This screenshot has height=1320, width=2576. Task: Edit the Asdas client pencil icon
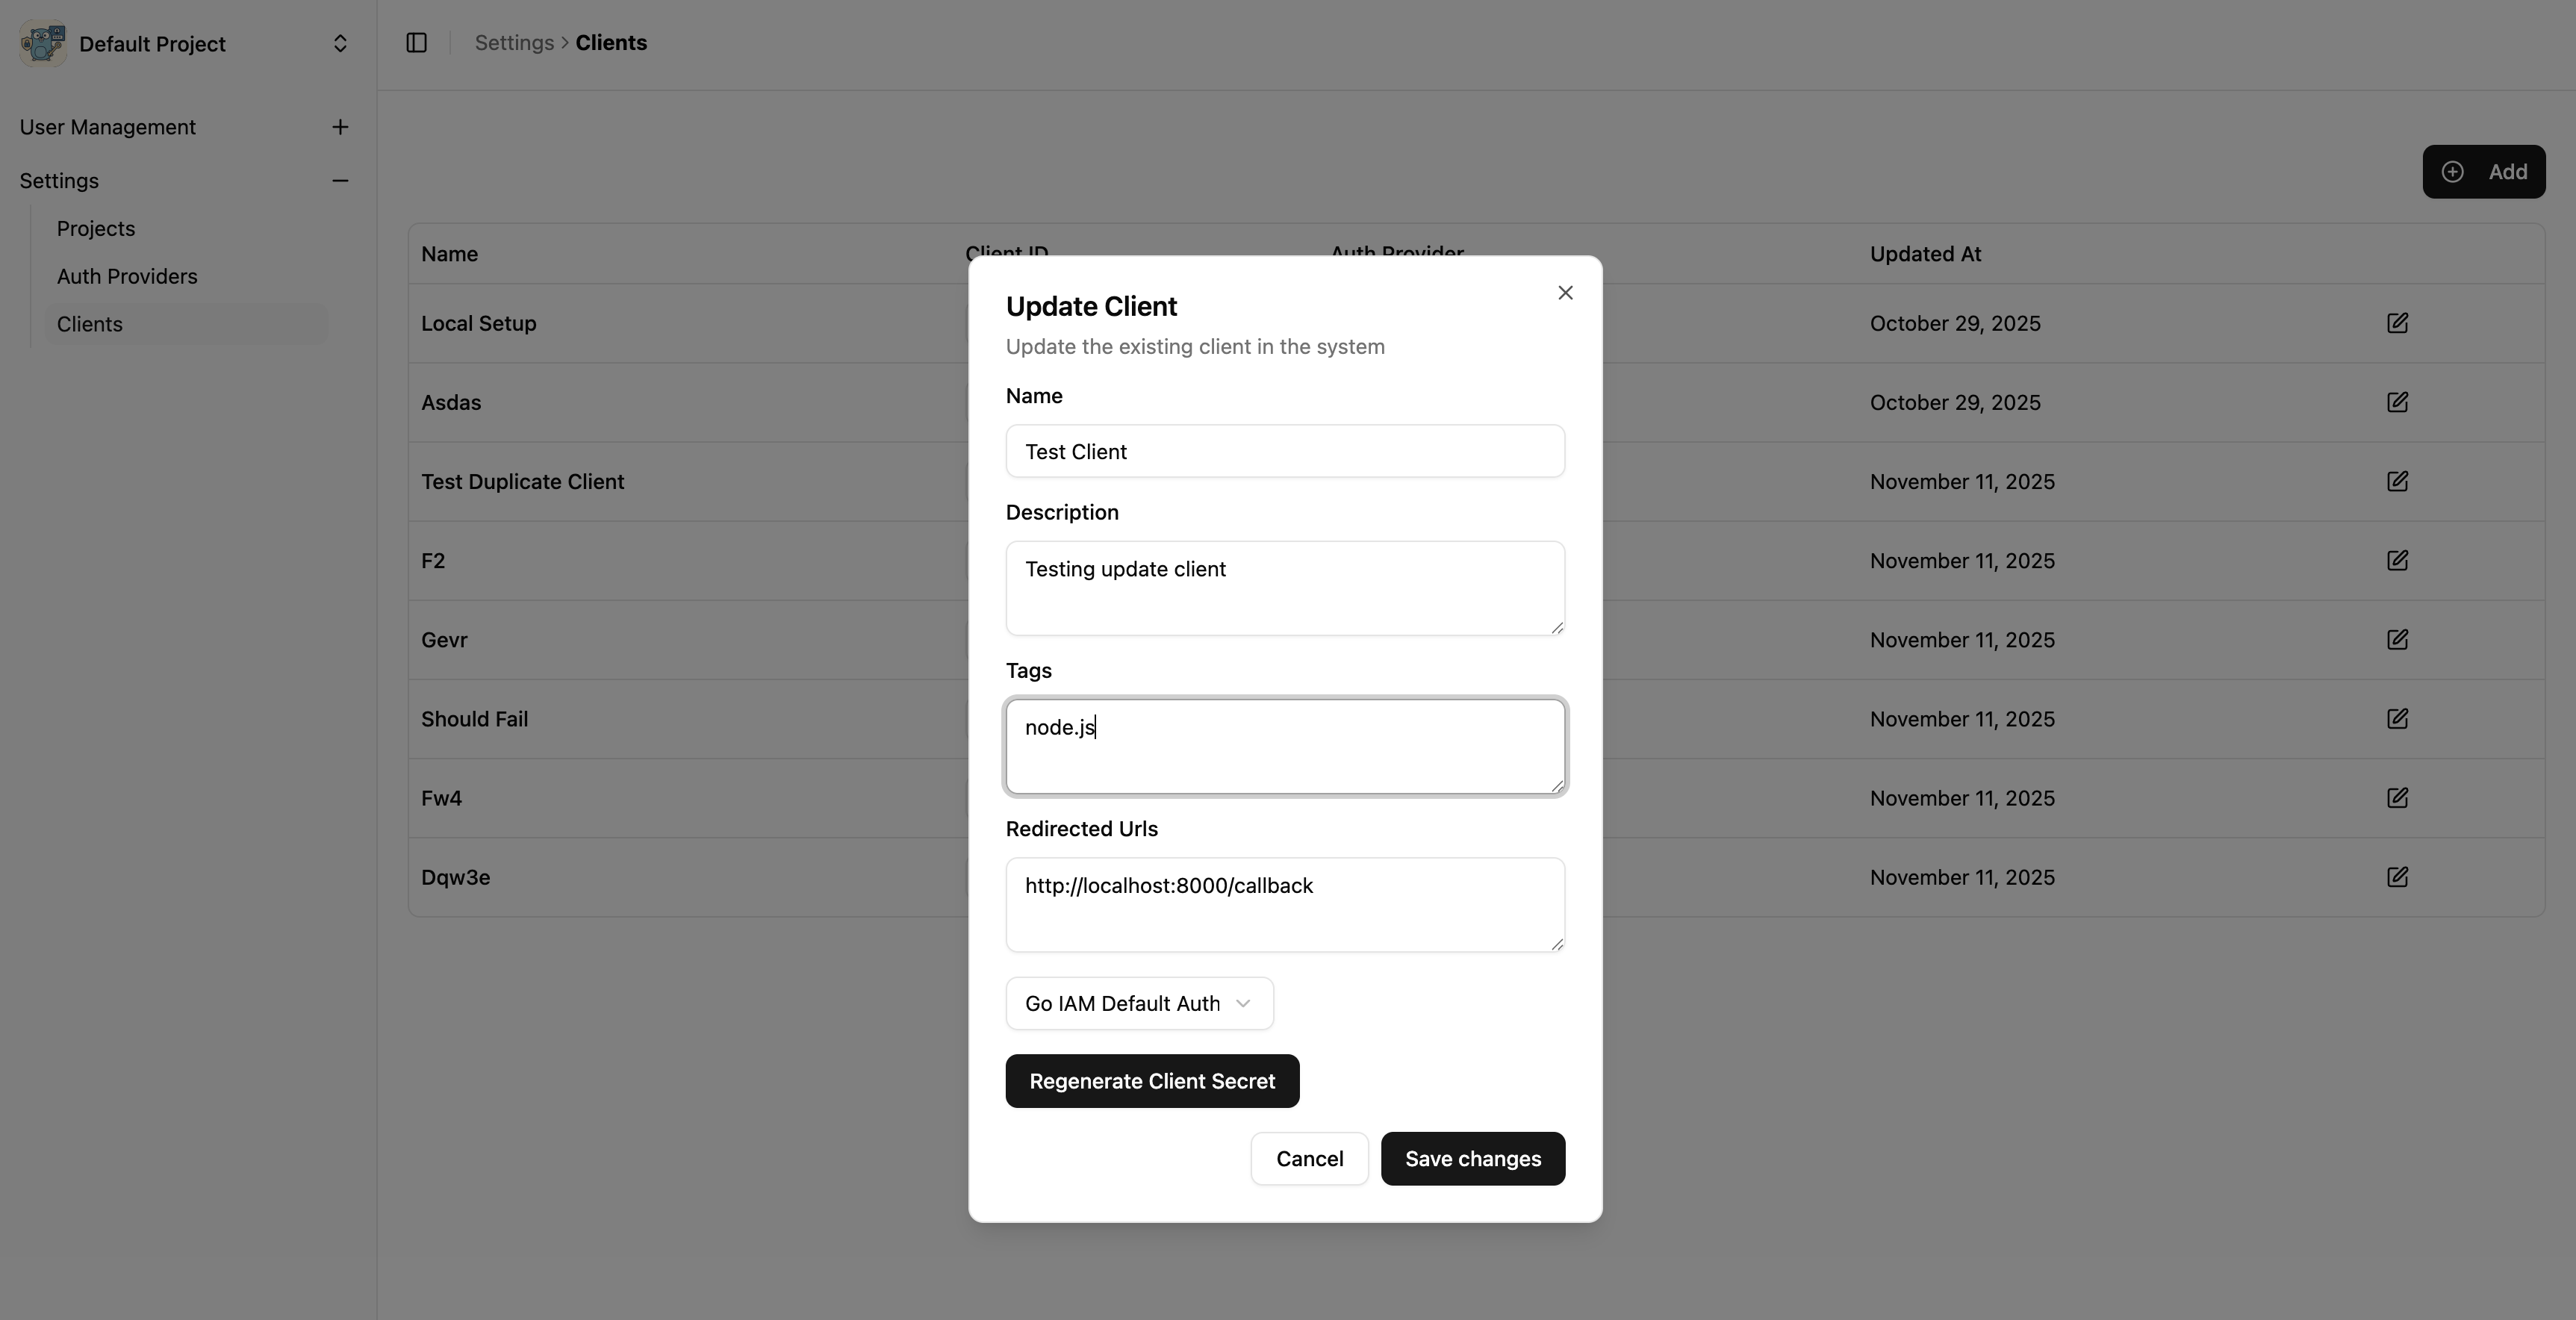click(2398, 402)
